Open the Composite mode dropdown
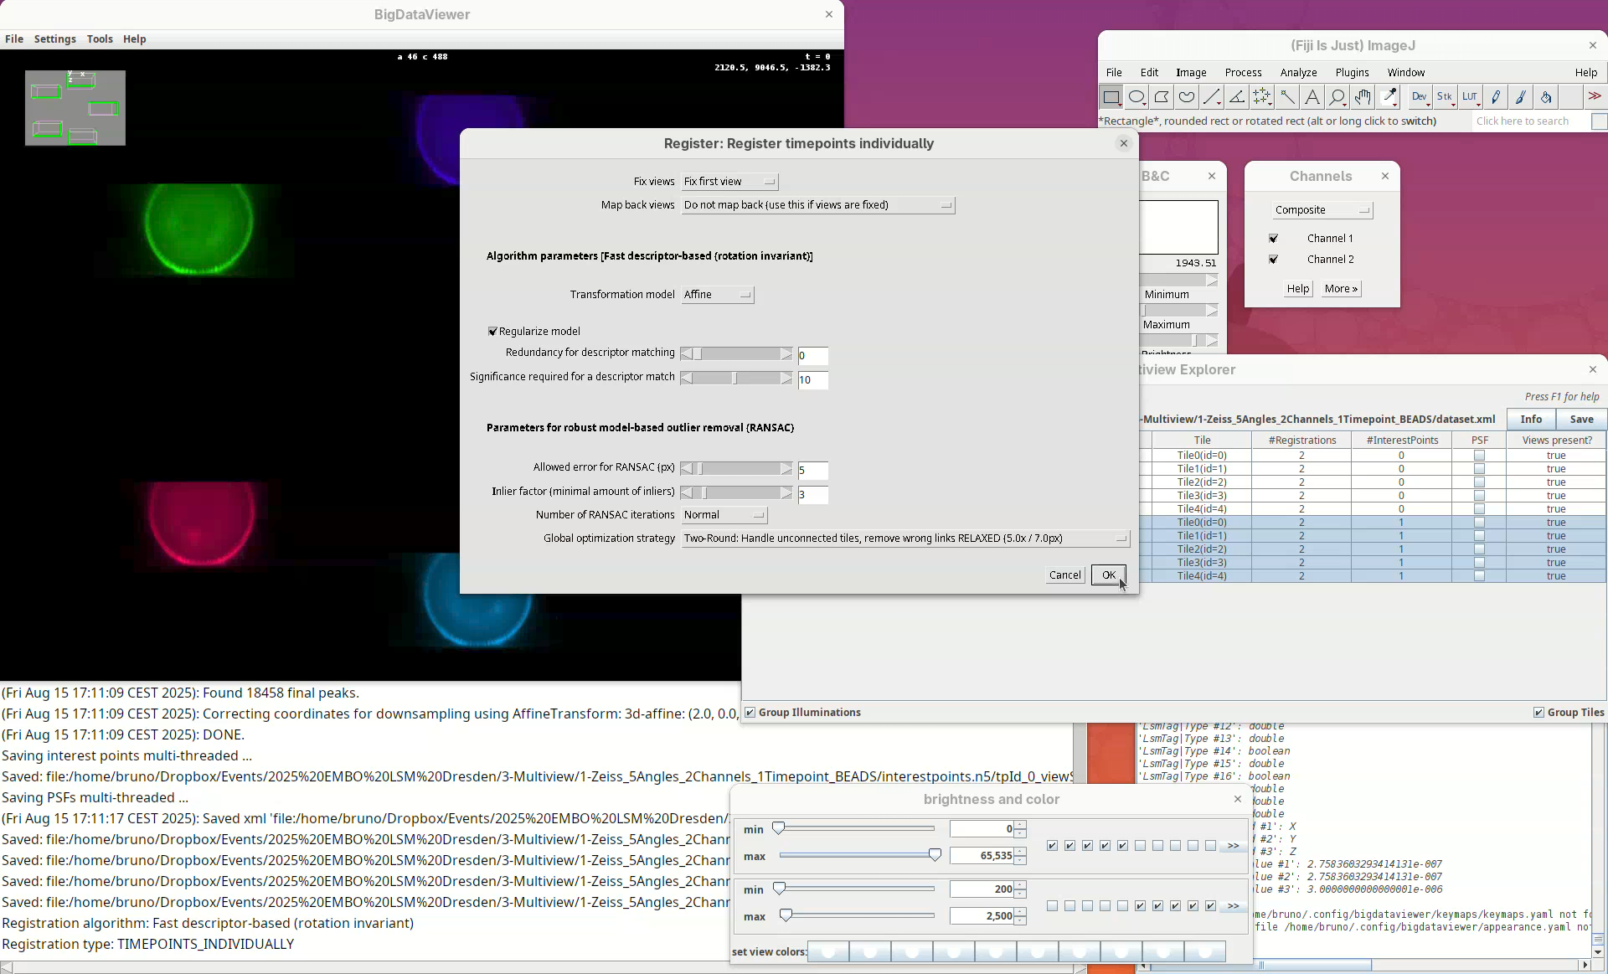Image resolution: width=1608 pixels, height=974 pixels. pos(1322,210)
